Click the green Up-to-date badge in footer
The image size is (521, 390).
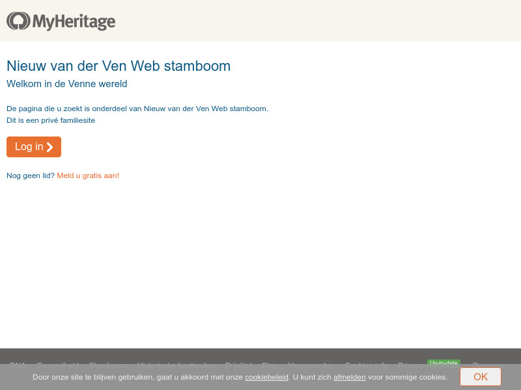(444, 364)
